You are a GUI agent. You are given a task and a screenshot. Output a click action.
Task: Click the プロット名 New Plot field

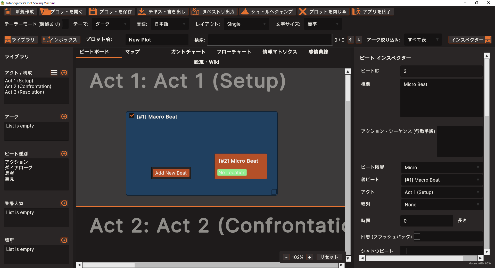click(157, 40)
